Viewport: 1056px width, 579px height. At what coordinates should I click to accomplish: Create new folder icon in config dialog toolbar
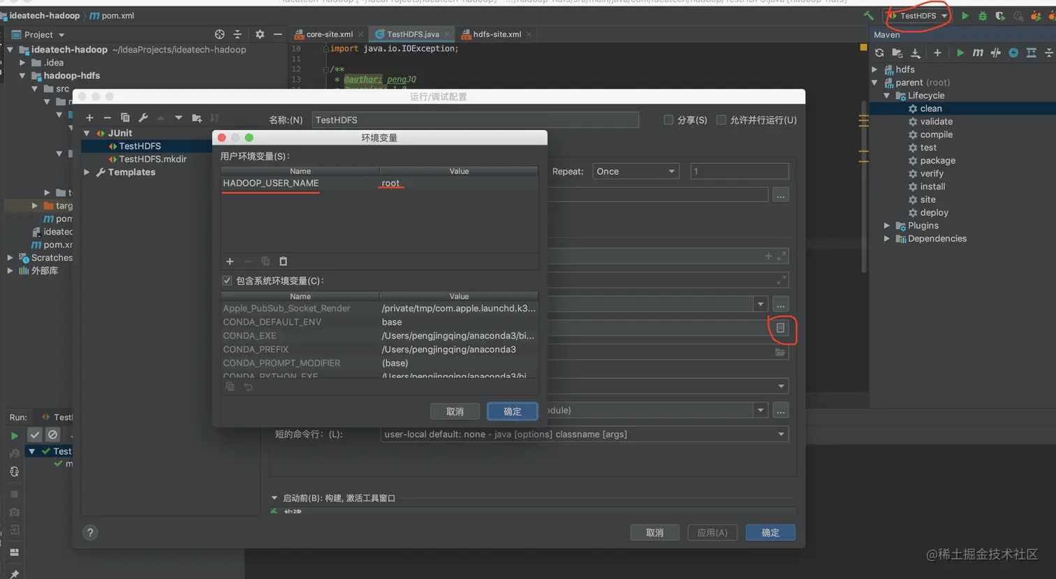[197, 118]
